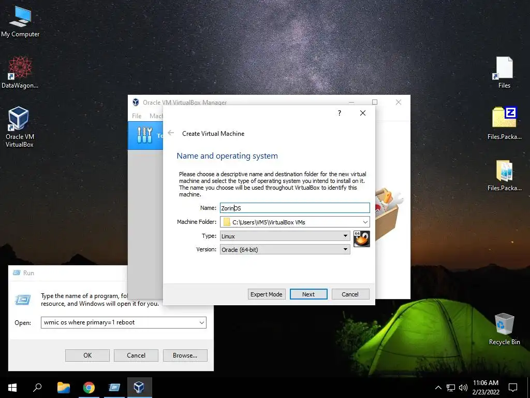Select the Files.Packa archive with Z badge
Image resolution: width=530 pixels, height=398 pixels.
point(504,123)
